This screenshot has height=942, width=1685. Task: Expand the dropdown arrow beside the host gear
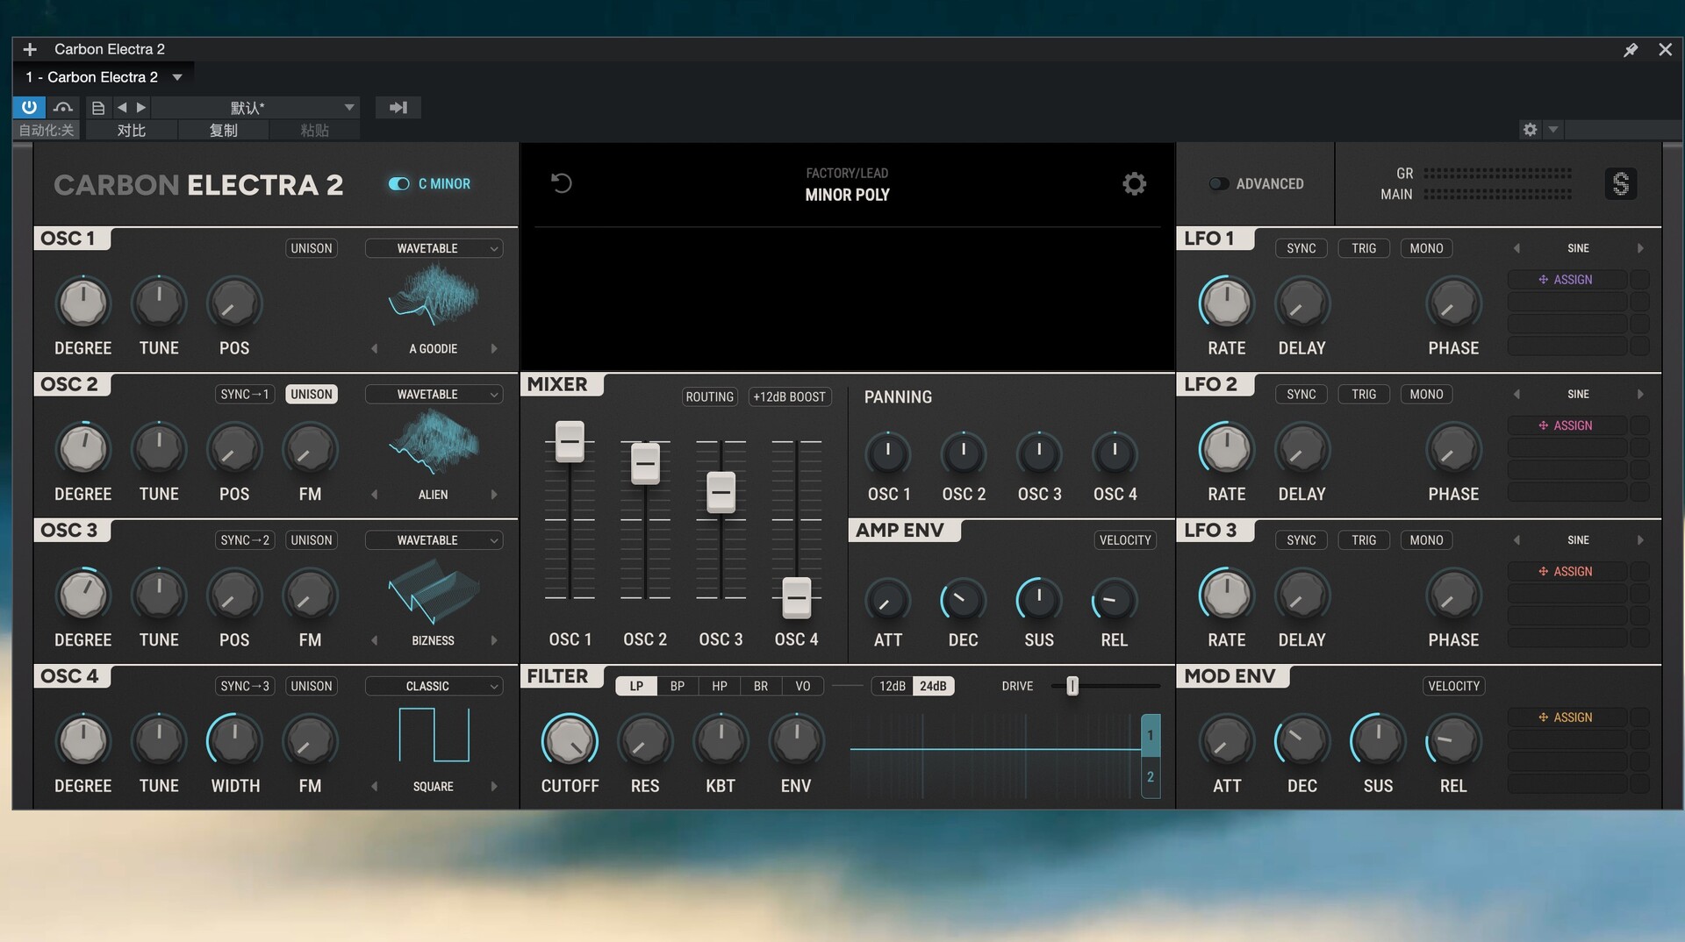click(x=1553, y=130)
